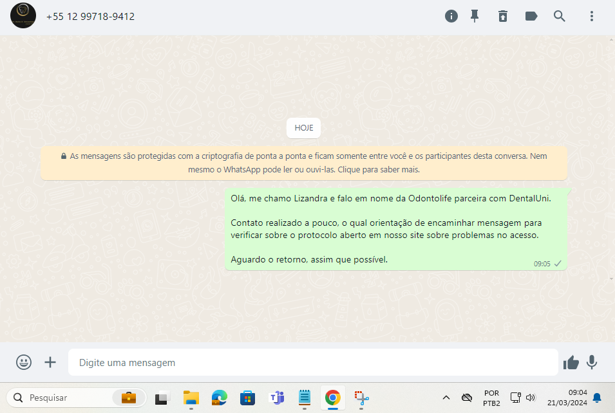The image size is (615, 413).
Task: Click scroll-down arrow of chat scrollbar
Action: (611, 279)
